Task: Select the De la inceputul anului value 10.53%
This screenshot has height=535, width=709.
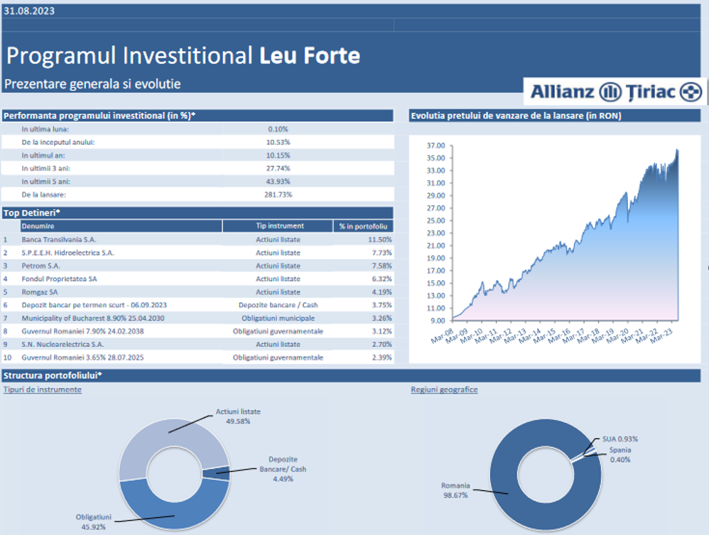Action: (278, 142)
